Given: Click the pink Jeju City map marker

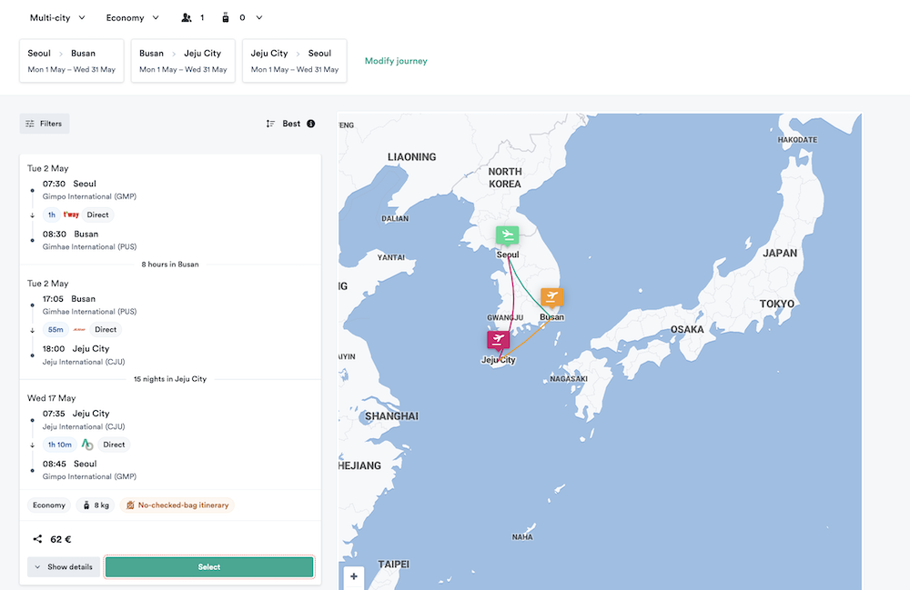Looking at the screenshot, I should tap(498, 339).
